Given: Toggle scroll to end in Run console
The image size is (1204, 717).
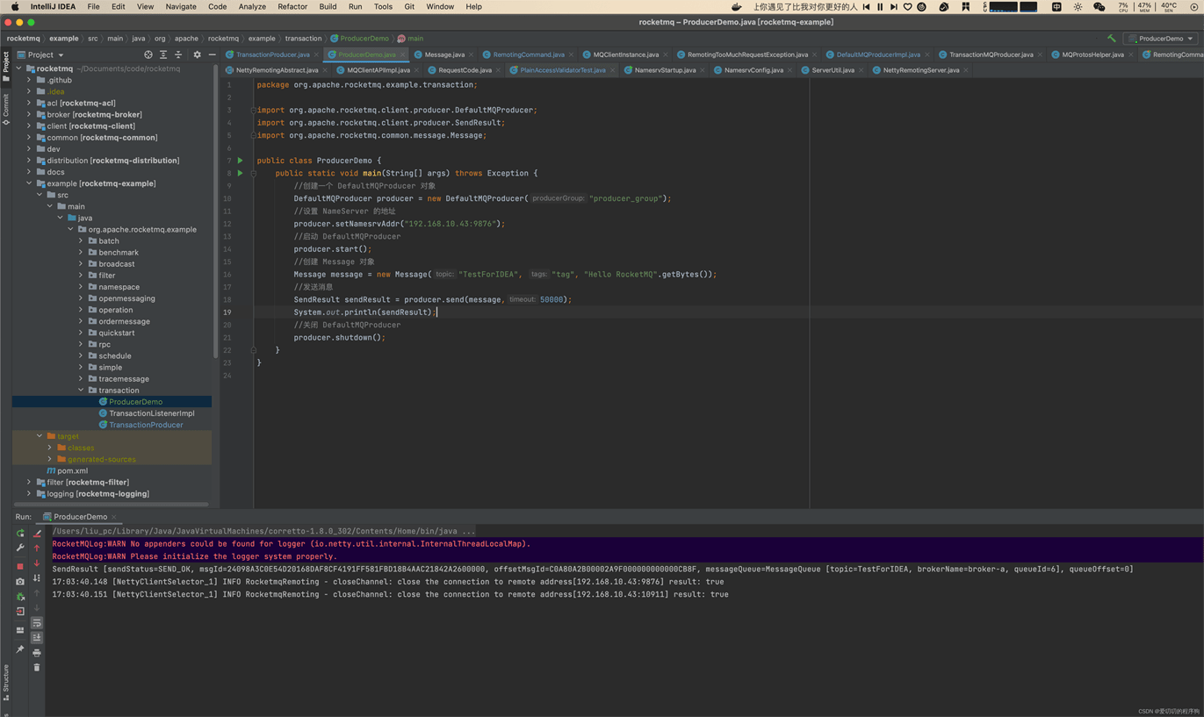Looking at the screenshot, I should [37, 638].
